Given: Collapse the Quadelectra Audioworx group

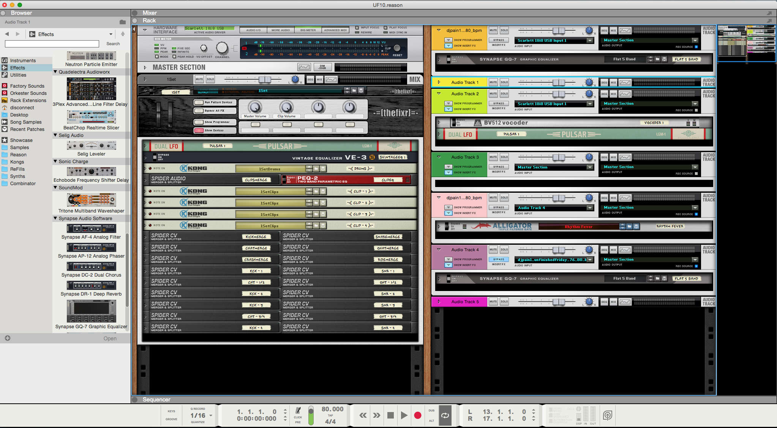Looking at the screenshot, I should pyautogui.click(x=55, y=72).
